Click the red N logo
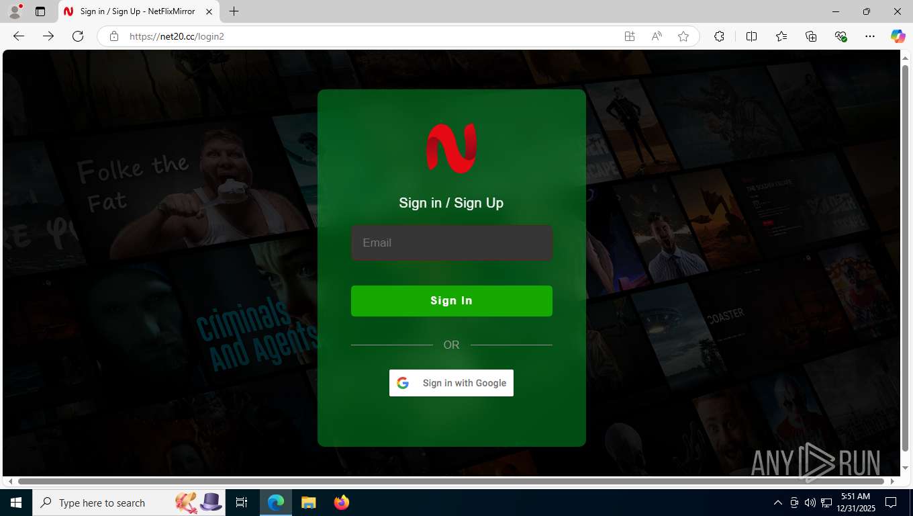 click(452, 148)
